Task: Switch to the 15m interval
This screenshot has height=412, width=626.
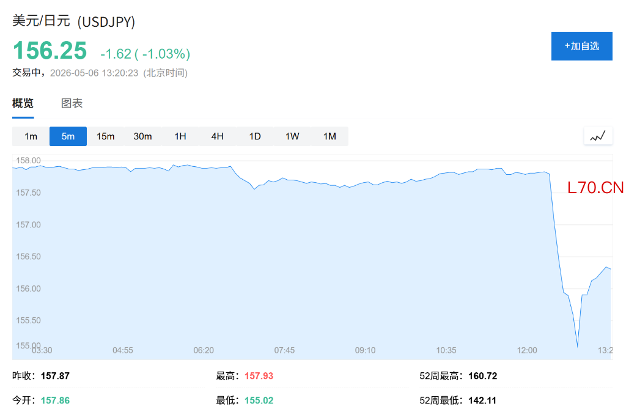Action: coord(105,136)
